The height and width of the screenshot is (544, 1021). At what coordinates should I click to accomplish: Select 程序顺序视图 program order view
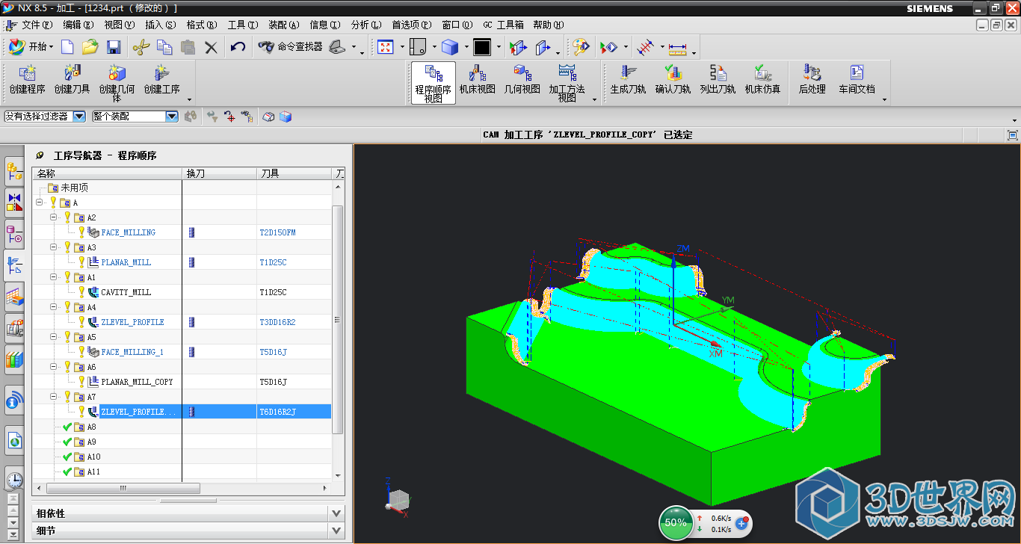click(433, 82)
